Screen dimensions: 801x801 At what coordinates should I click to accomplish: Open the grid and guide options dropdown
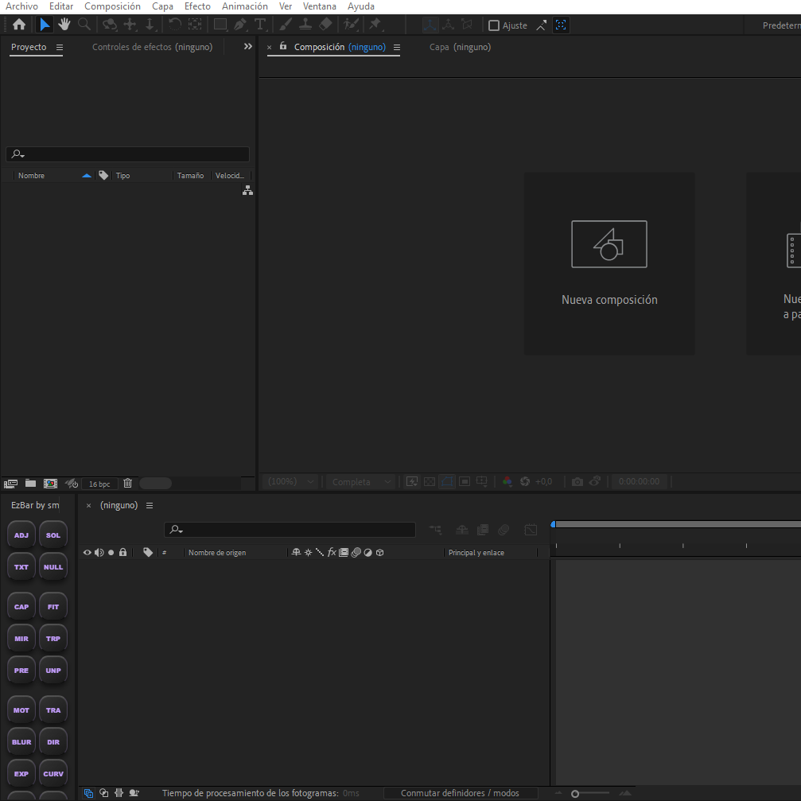482,481
